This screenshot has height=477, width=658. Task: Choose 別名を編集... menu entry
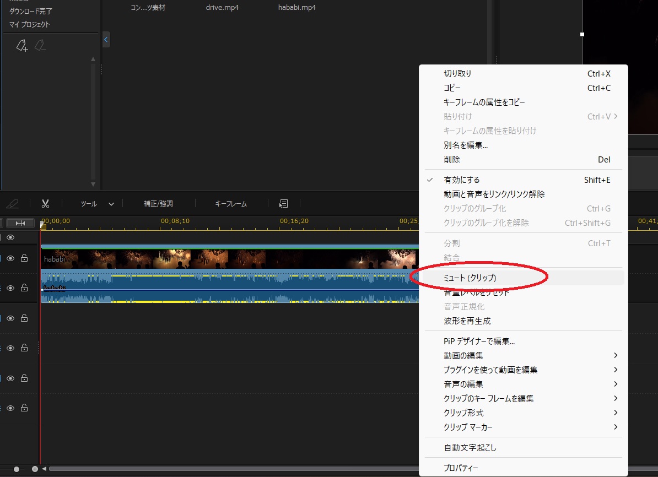coord(524,145)
